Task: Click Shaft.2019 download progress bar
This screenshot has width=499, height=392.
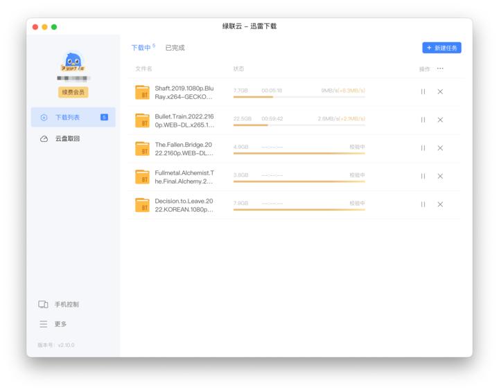Action: [299, 97]
